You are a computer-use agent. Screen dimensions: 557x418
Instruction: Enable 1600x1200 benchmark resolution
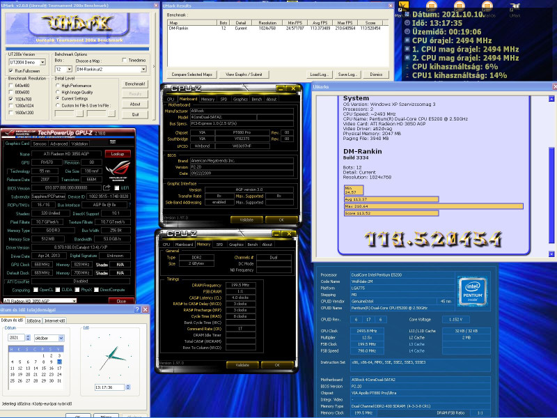(10, 113)
